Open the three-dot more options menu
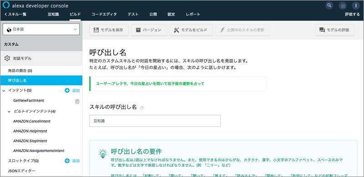The height and width of the screenshot is (177, 364). (x=356, y=5)
